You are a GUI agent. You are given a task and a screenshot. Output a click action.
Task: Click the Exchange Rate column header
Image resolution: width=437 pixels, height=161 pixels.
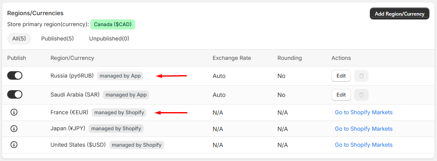point(232,58)
